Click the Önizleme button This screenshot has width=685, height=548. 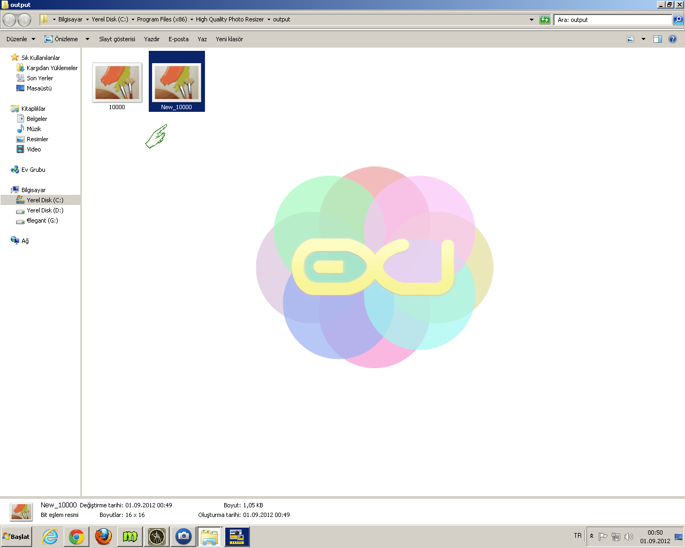pyautogui.click(x=61, y=39)
